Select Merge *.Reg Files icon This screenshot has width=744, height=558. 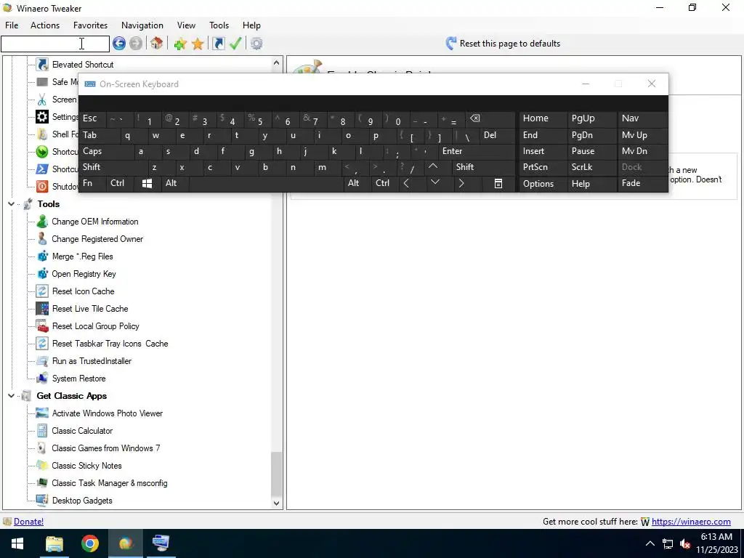pyautogui.click(x=42, y=256)
